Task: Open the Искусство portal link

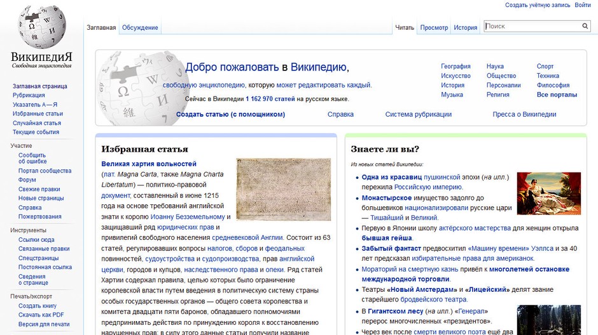Action: 455,76
